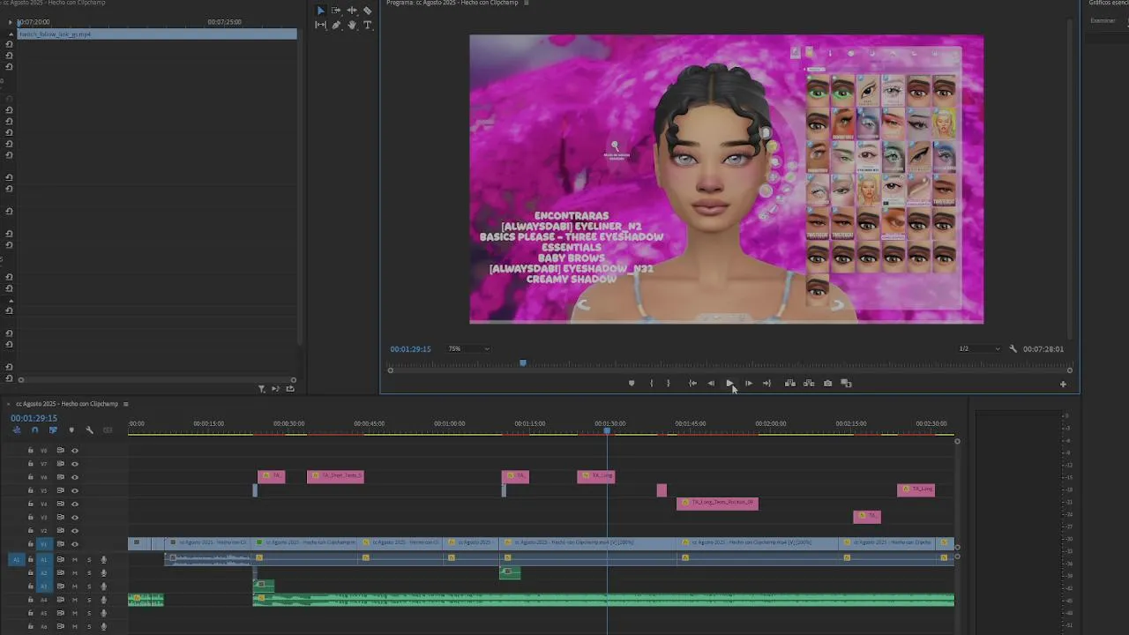Image resolution: width=1129 pixels, height=635 pixels.
Task: Hide track V1 output eye
Action: (x=74, y=544)
